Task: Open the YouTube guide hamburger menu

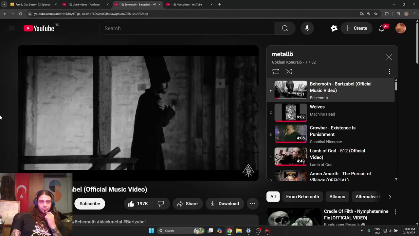Action: 12,28
